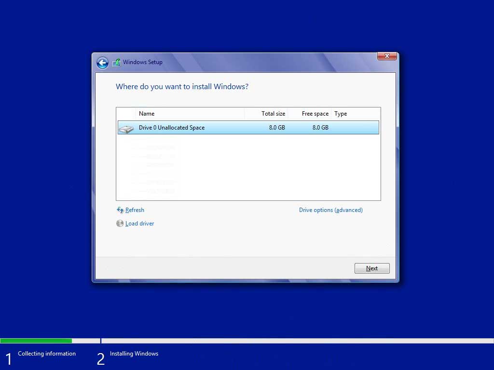
Task: Click the 8.0 GB total size value
Action: pyautogui.click(x=277, y=127)
